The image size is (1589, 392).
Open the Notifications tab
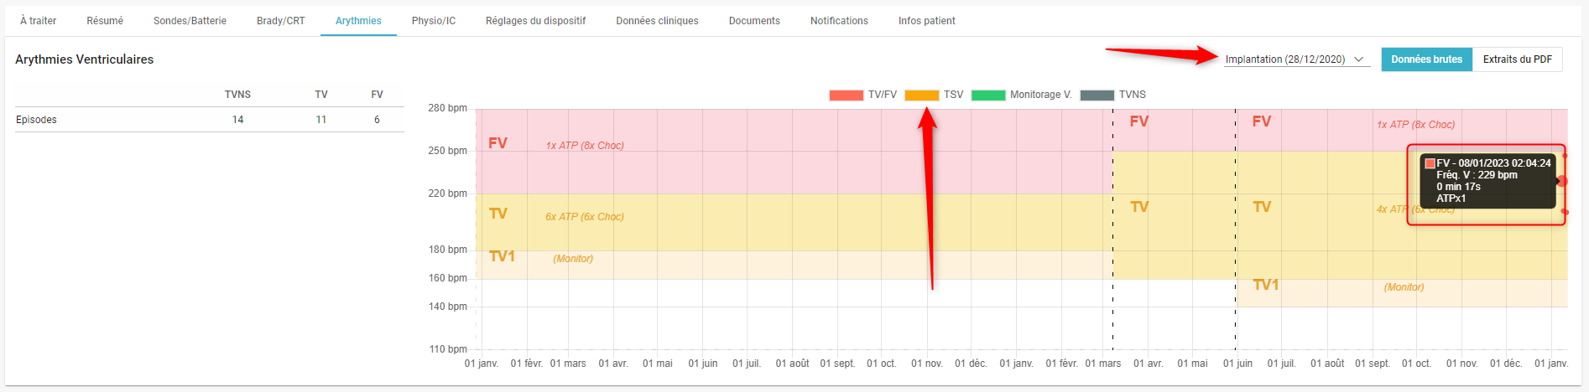[839, 21]
